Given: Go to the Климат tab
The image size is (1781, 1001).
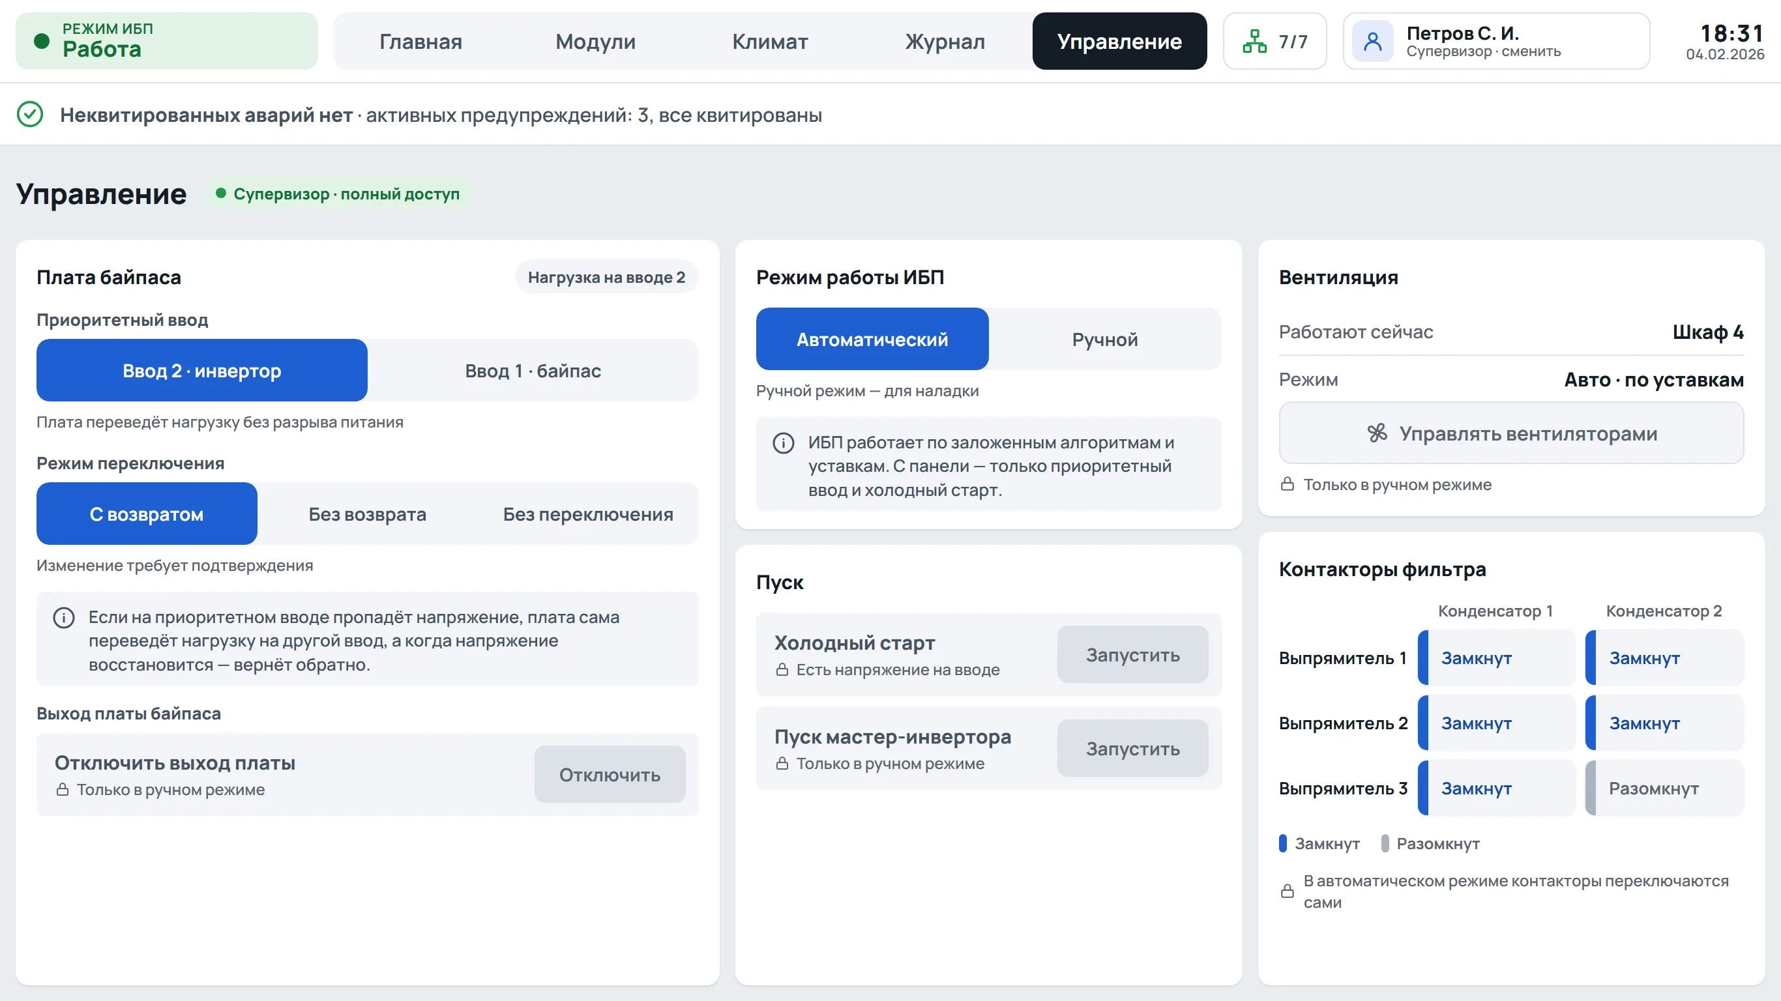Looking at the screenshot, I should [770, 42].
